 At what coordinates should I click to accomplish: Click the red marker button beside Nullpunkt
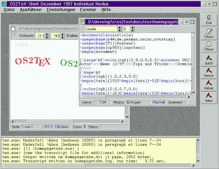coord(15,36)
